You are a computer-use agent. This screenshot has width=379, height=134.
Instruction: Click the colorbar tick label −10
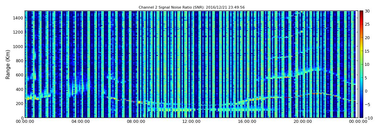point(368,118)
